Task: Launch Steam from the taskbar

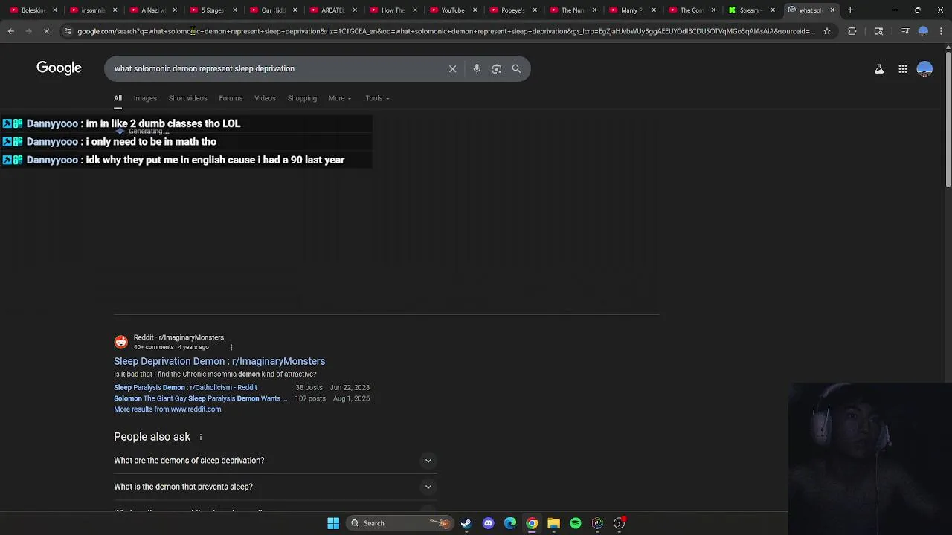Action: 466,523
